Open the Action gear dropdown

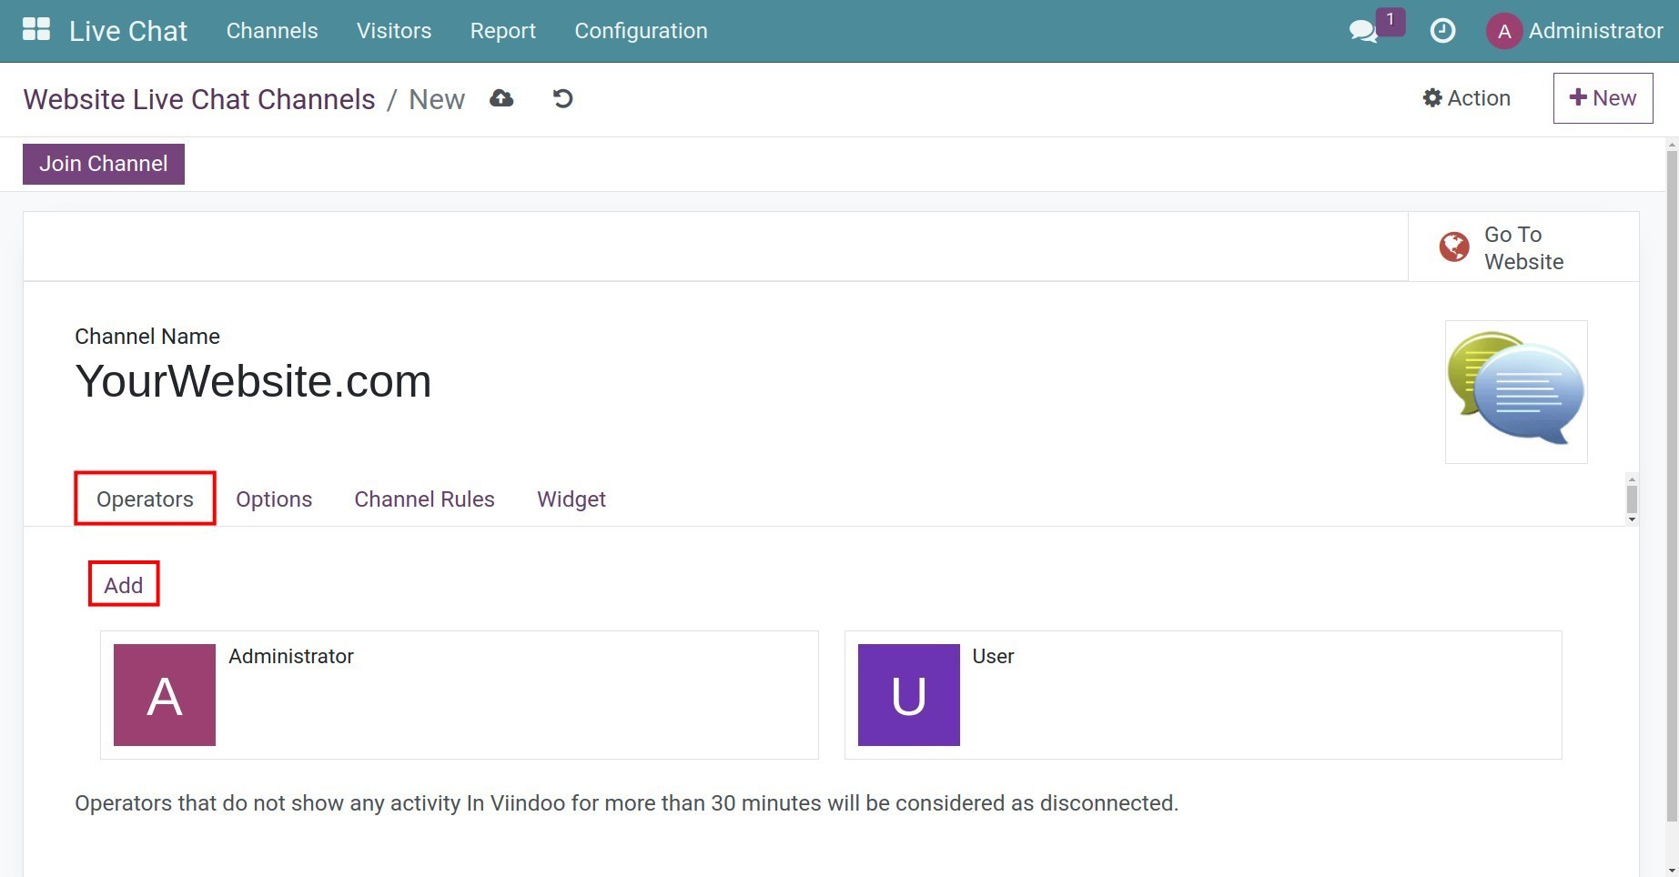pos(1466,98)
